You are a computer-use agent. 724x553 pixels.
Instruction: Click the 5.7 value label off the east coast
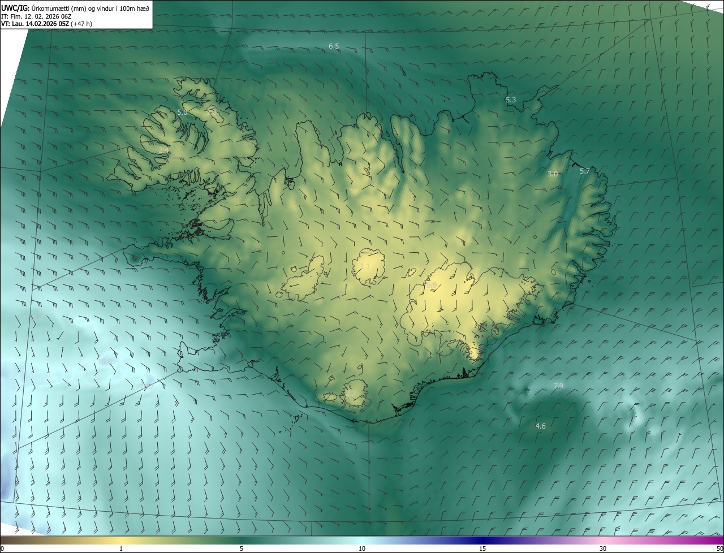585,171
